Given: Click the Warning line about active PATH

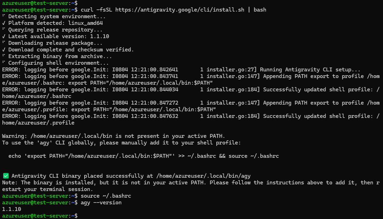Looking at the screenshot, I should pyautogui.click(x=114, y=136).
